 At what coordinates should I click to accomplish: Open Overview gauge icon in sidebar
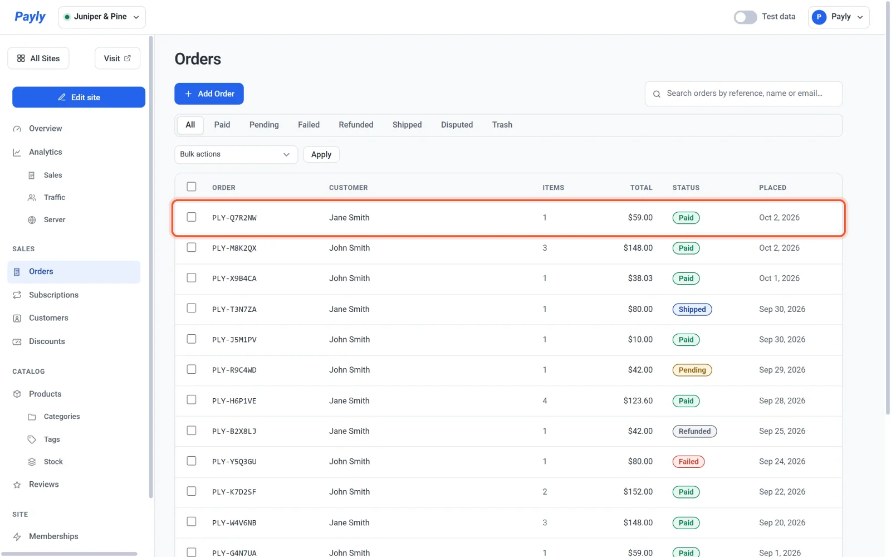[17, 129]
